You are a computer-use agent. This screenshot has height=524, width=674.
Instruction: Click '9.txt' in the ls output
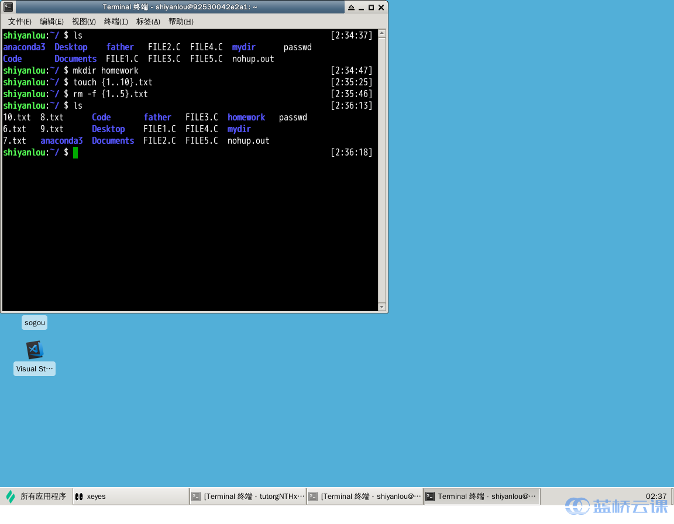click(x=52, y=129)
